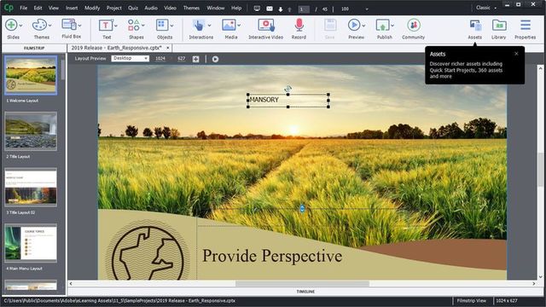
Task: Select the Fluid Box tool
Action: 69,25
